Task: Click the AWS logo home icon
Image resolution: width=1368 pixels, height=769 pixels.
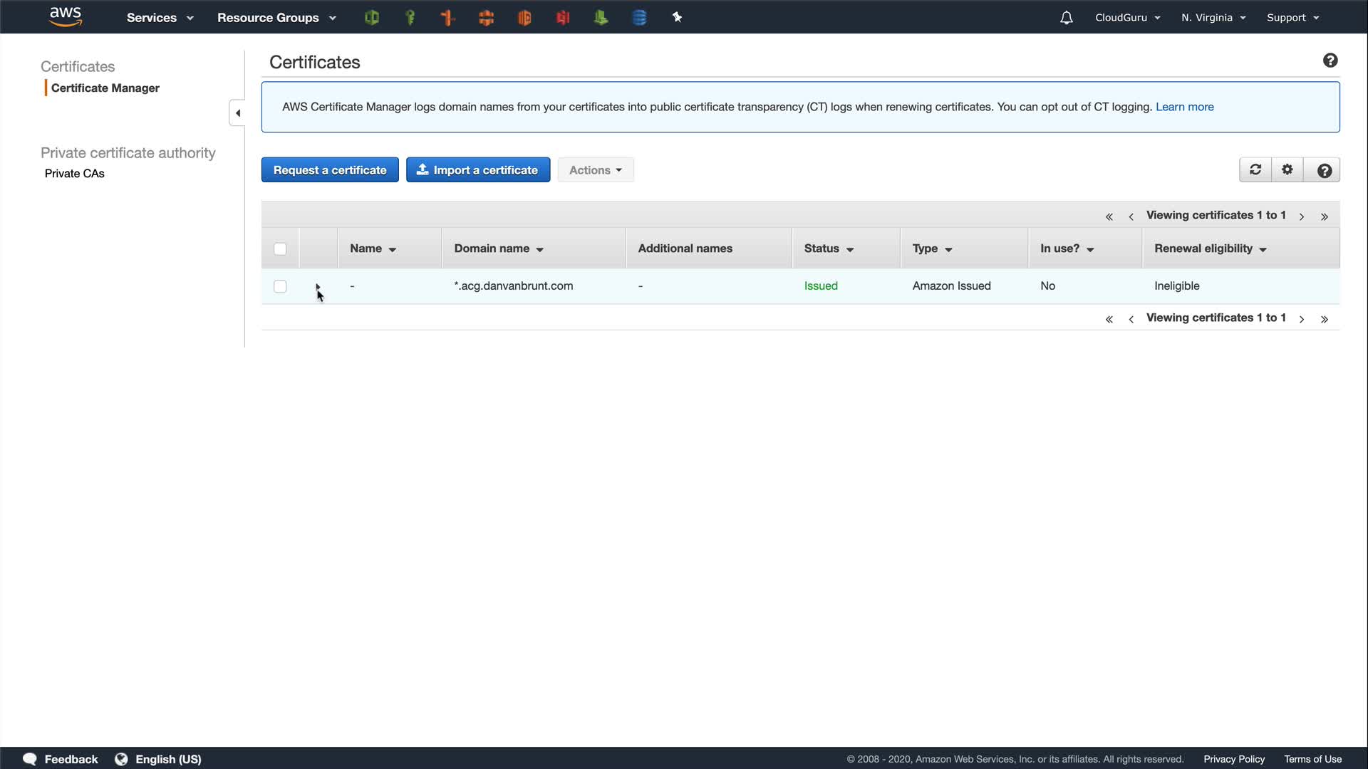Action: tap(66, 17)
